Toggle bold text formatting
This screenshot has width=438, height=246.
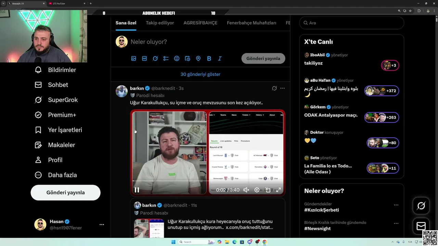(209, 58)
